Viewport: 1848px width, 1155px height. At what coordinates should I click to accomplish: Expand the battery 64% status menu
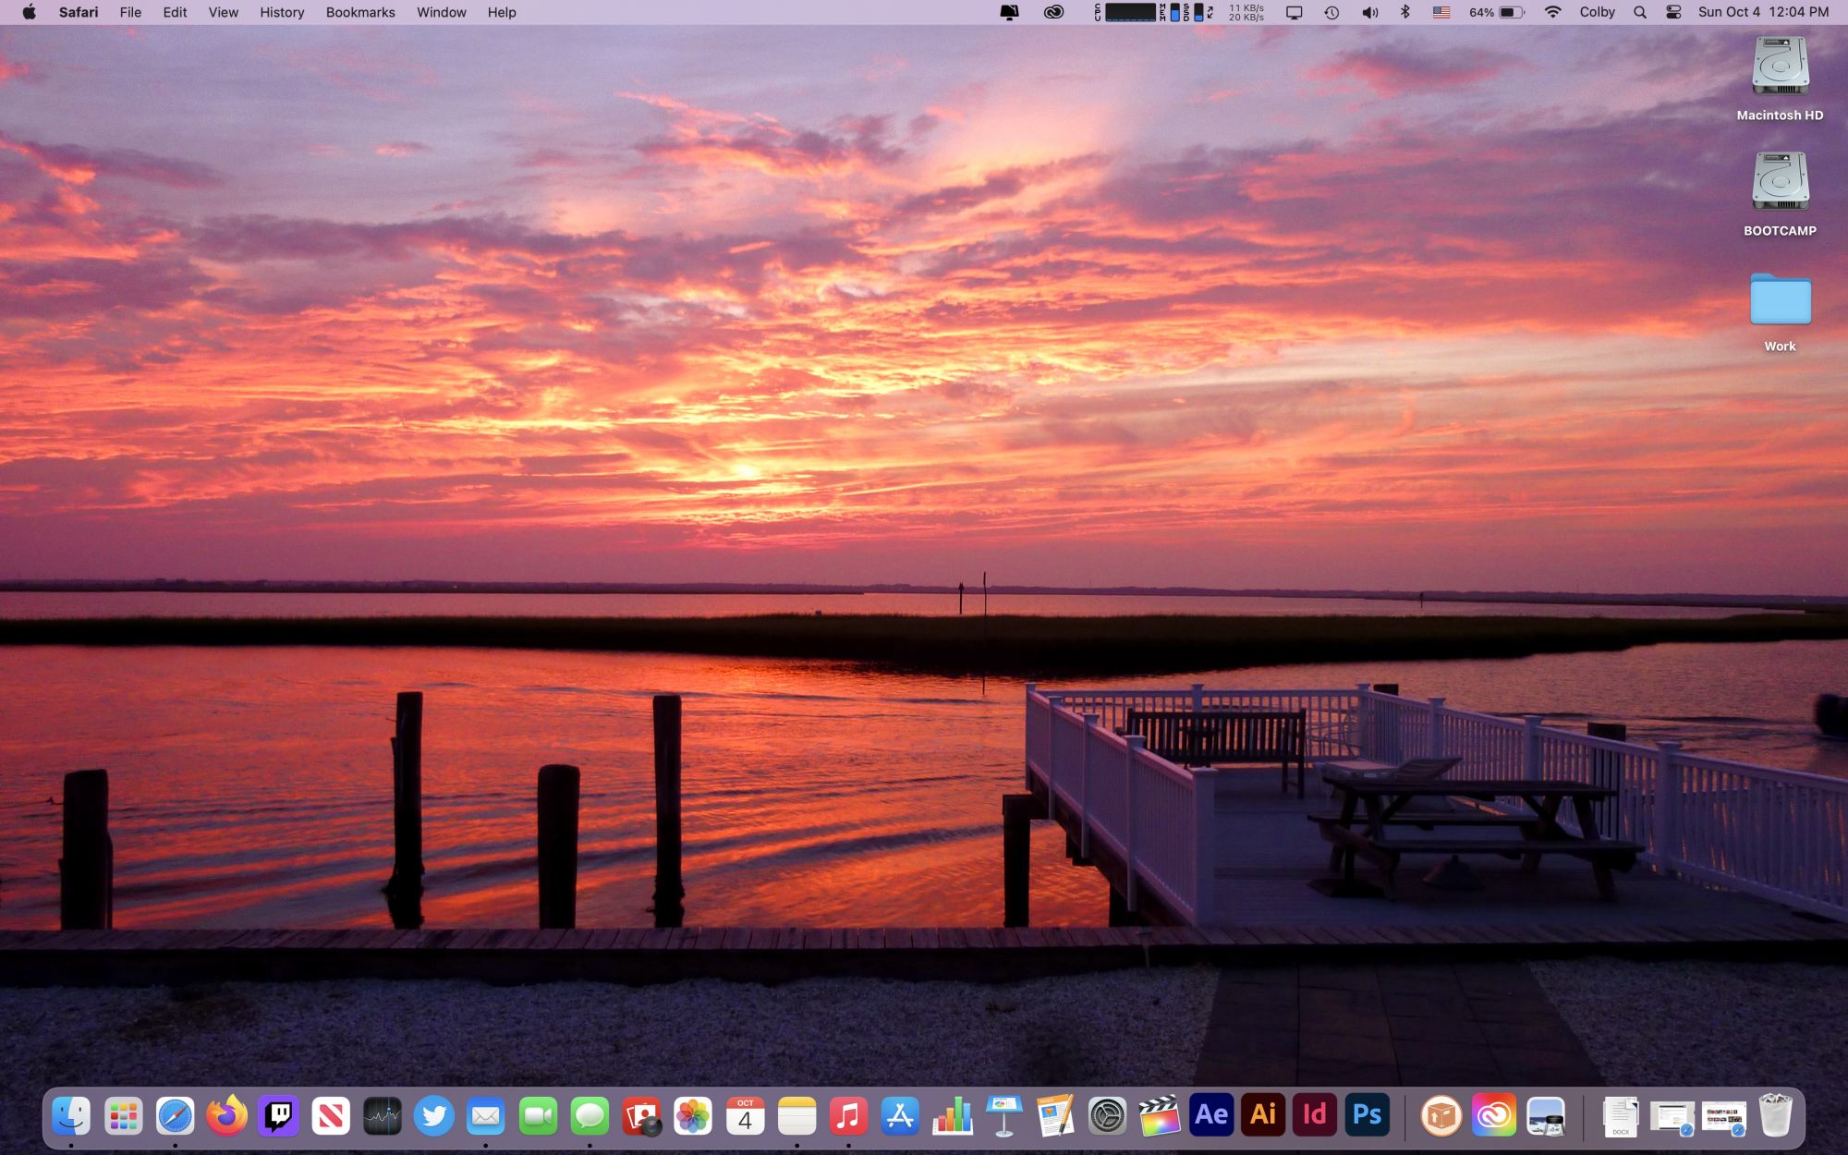1497,12
